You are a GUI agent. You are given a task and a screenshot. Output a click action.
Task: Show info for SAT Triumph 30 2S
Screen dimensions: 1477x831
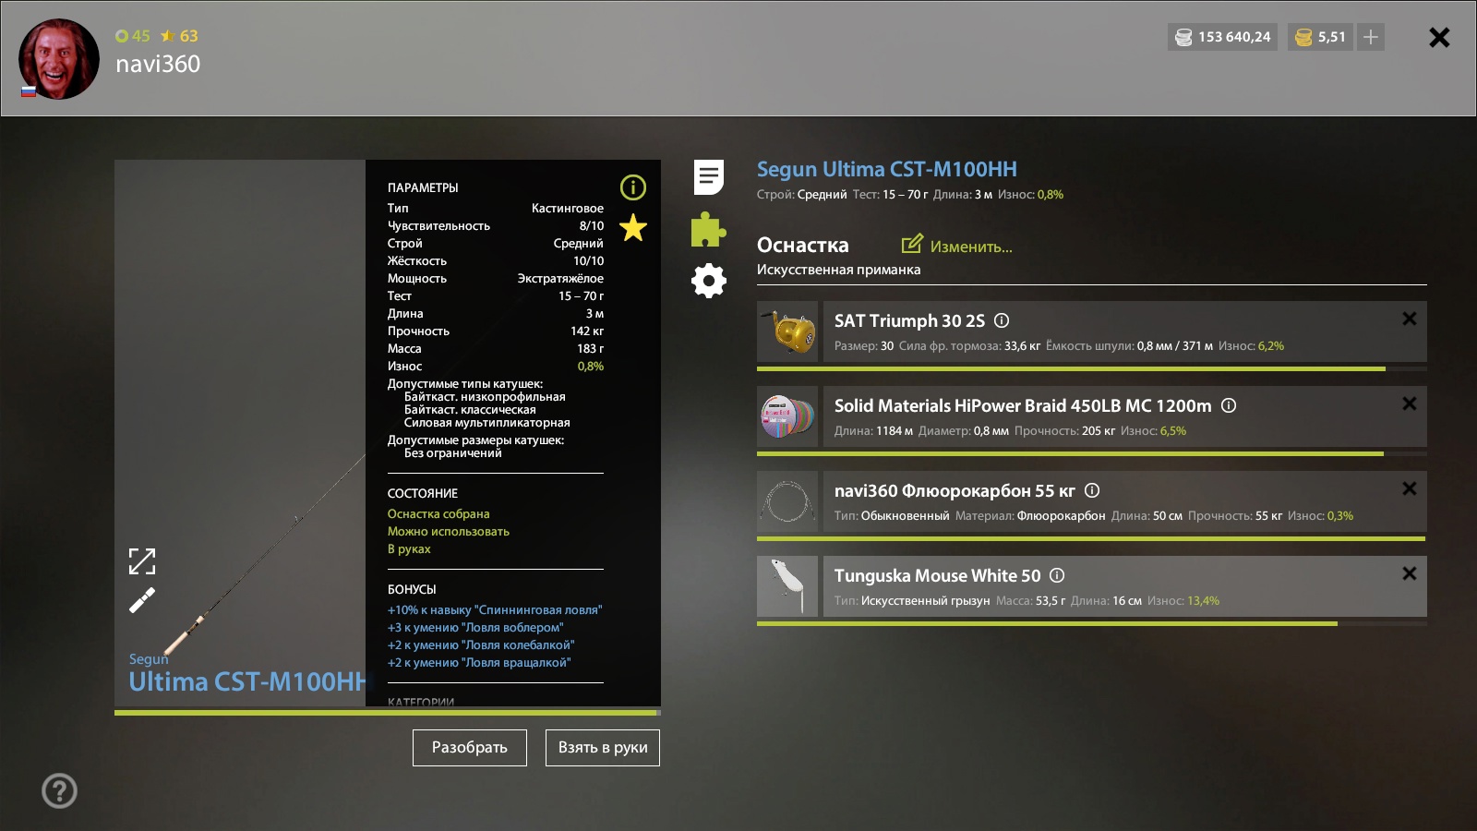point(1002,320)
